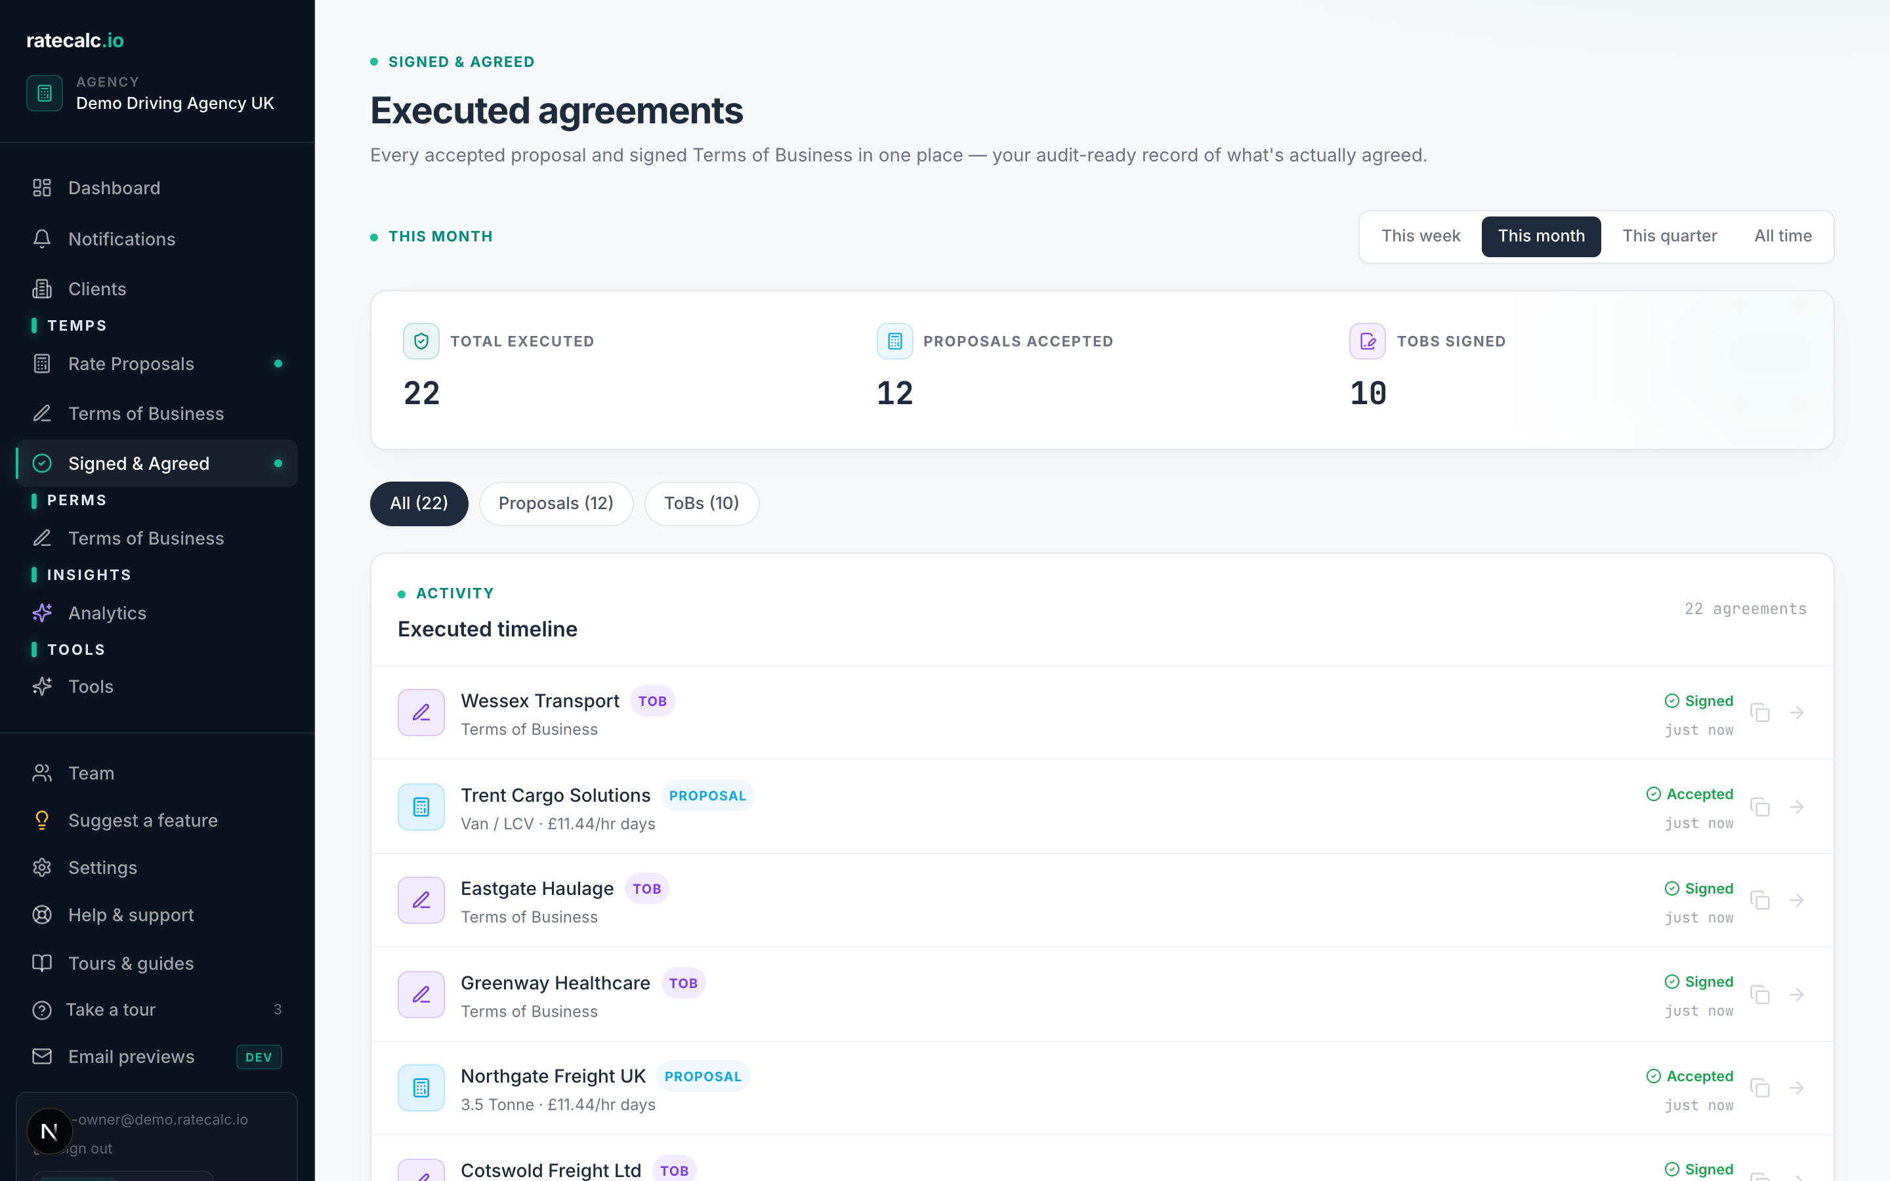Click the Wessex Transport name
1890x1181 pixels.
click(x=539, y=701)
